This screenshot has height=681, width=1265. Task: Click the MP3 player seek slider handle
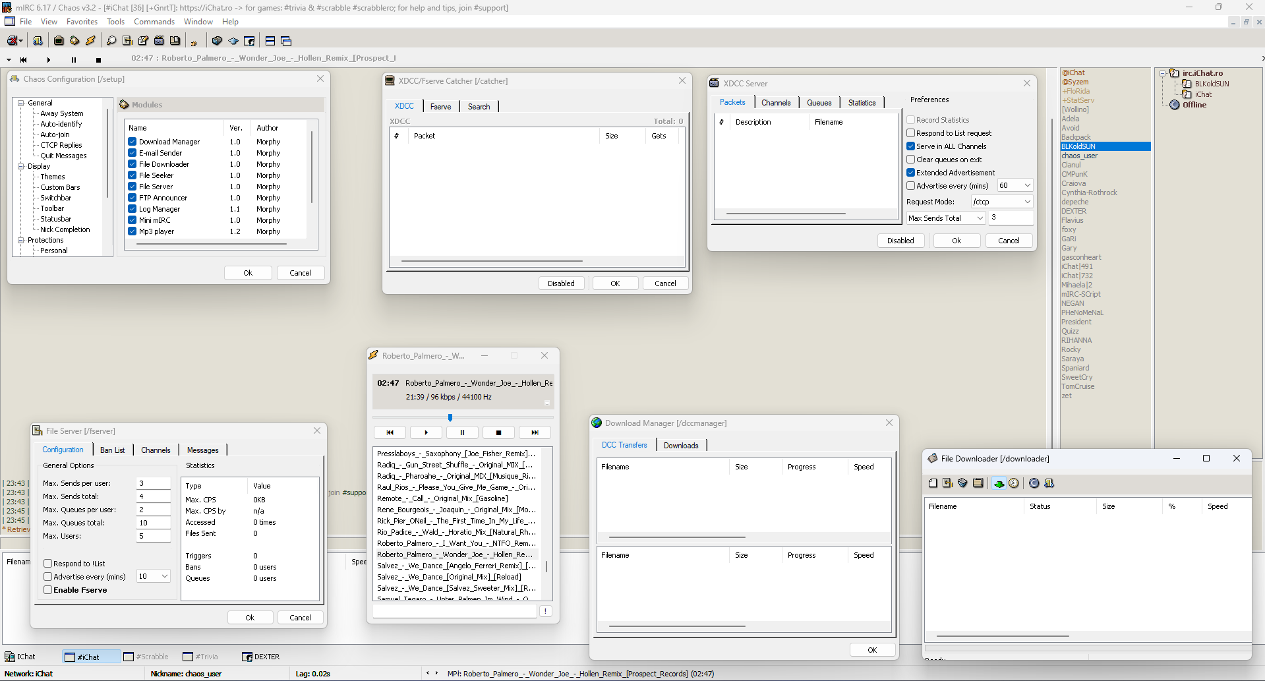(x=450, y=417)
